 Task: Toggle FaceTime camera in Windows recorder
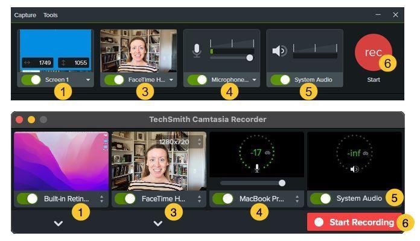point(114,79)
